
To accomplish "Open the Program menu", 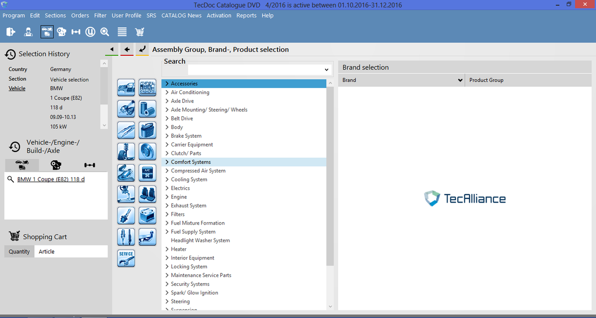I will coord(14,15).
